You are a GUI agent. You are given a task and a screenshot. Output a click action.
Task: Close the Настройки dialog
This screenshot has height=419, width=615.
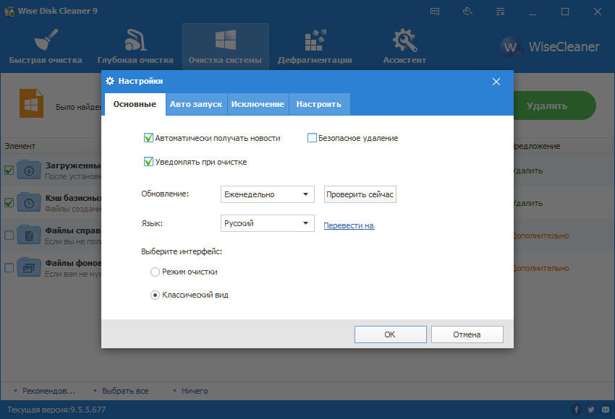(496, 82)
